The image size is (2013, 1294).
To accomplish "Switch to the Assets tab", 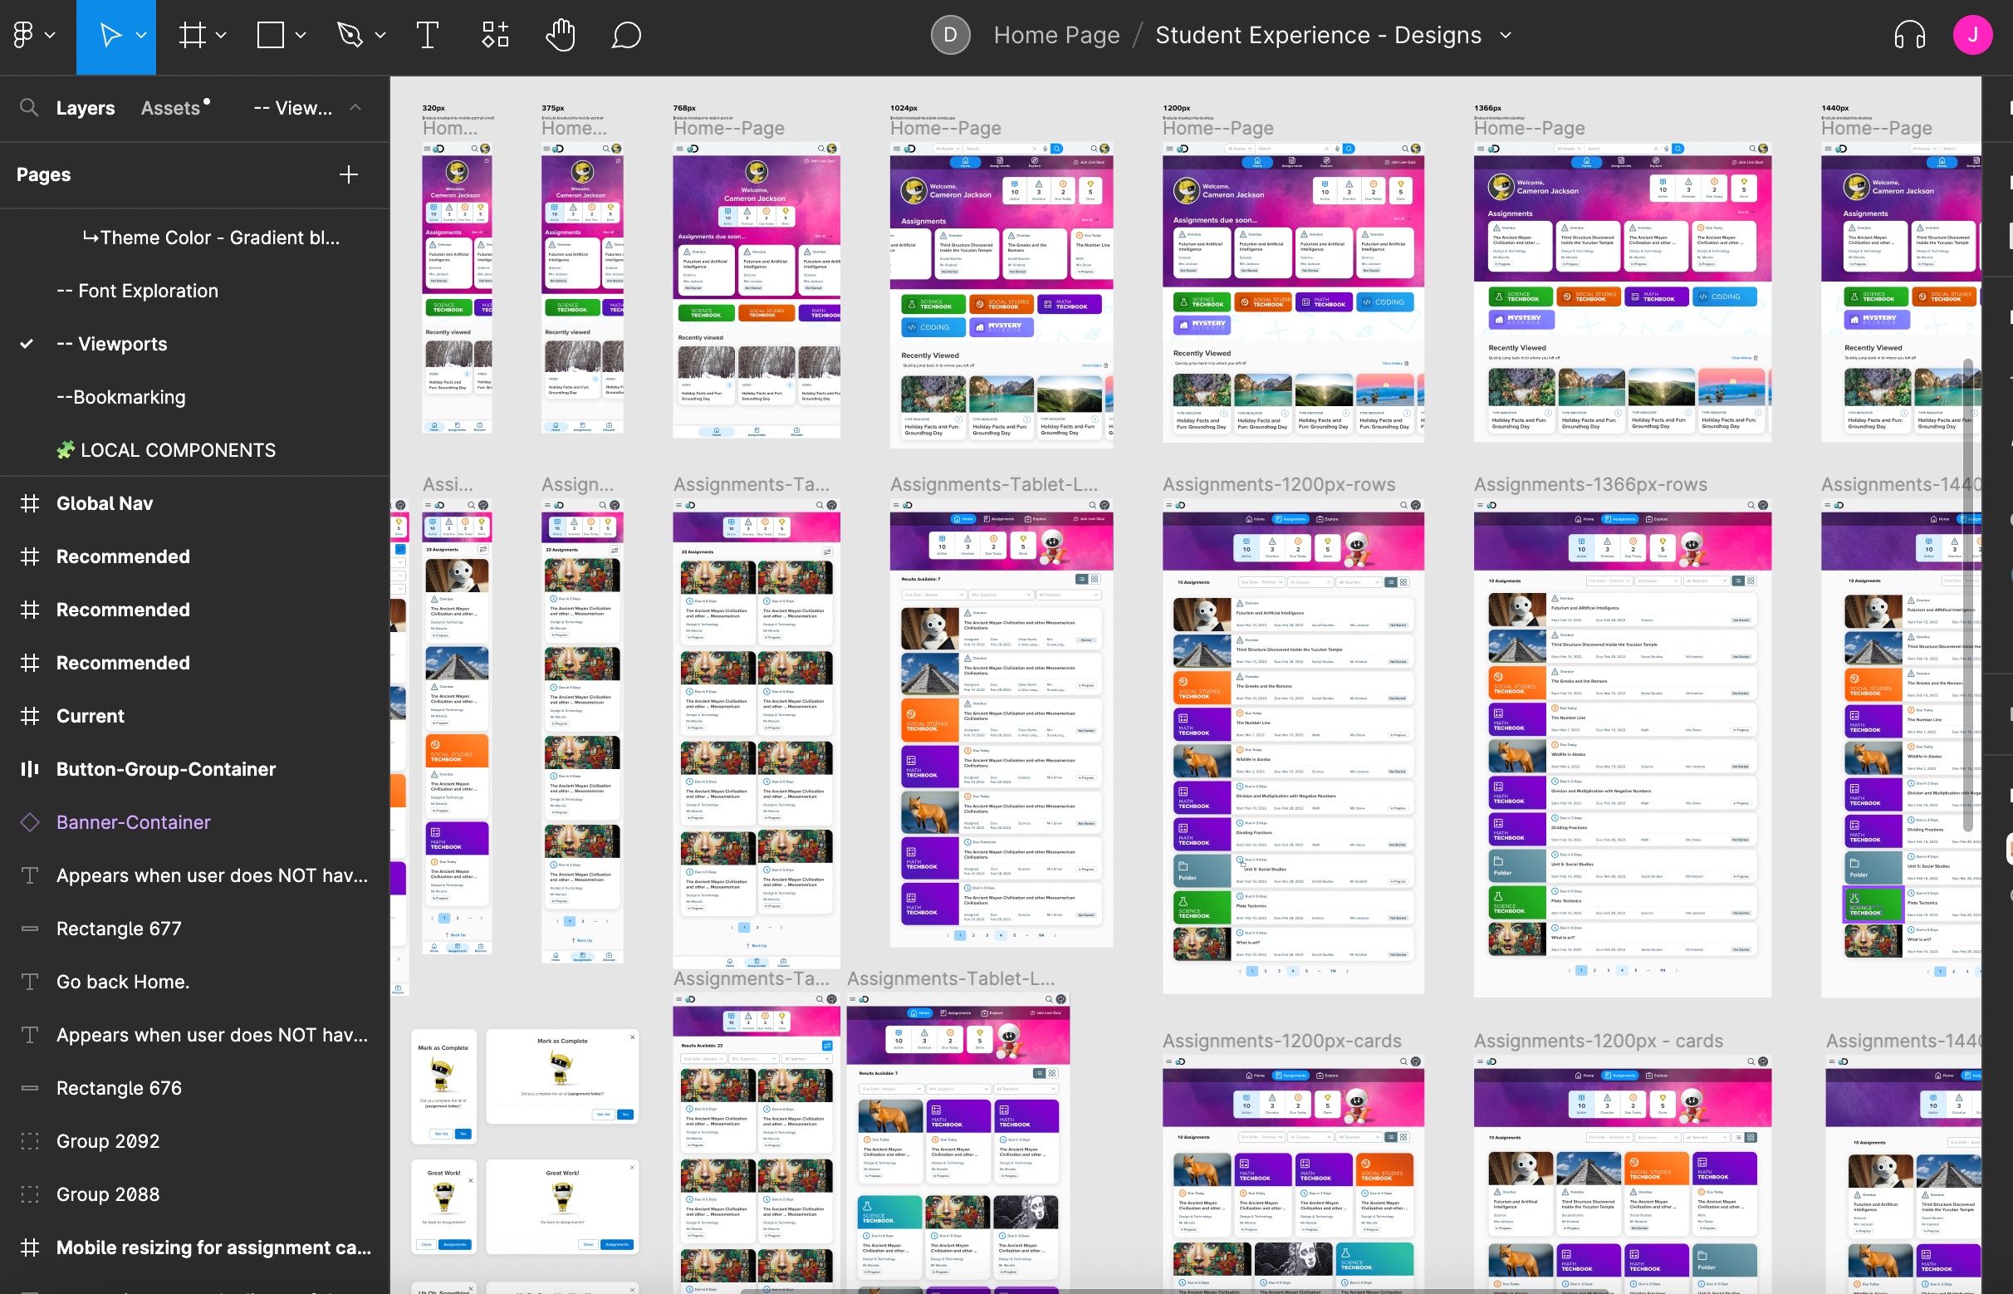I will 170,107.
